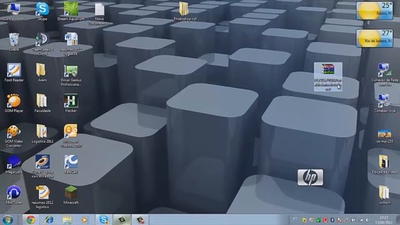Select the resumao 2012 logistica Word document

coord(71,44)
